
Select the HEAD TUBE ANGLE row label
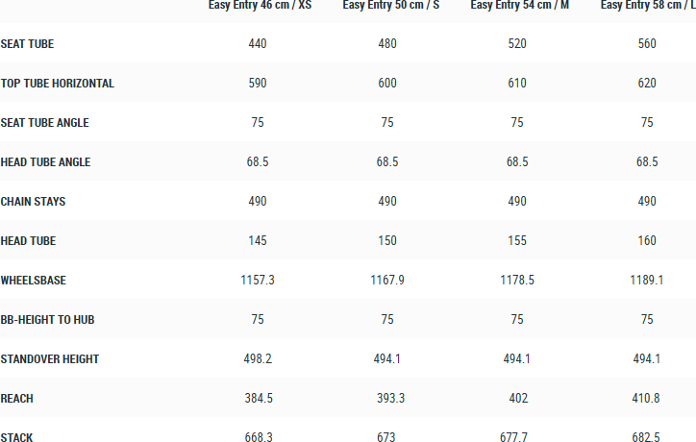[x=46, y=162]
